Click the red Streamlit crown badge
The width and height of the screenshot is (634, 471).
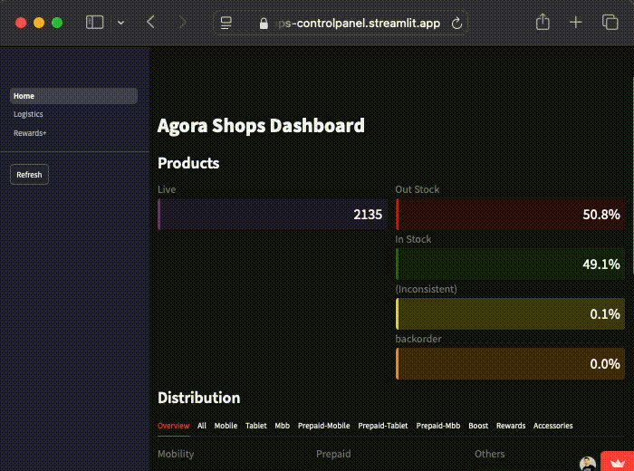(618, 462)
